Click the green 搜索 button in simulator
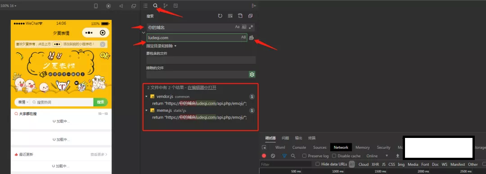 [x=100, y=102]
